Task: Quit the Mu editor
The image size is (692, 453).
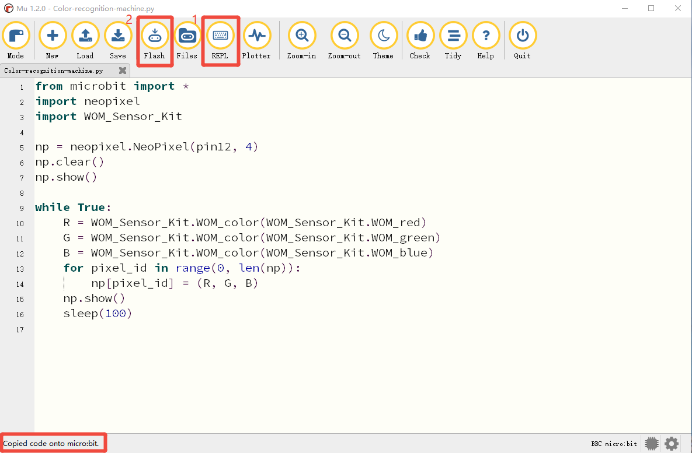Action: [x=523, y=41]
